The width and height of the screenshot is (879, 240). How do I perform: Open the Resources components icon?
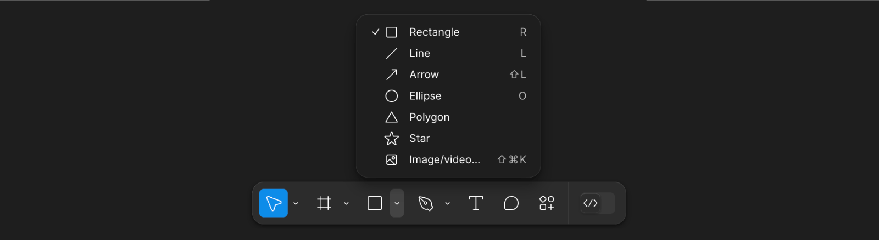coord(547,203)
